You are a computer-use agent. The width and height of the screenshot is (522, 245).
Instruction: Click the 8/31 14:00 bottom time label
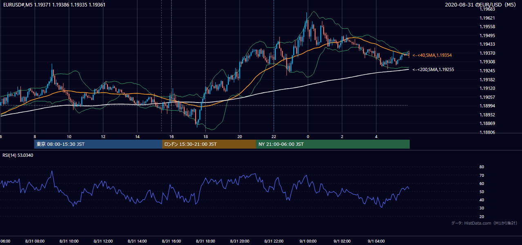[x=137, y=241]
